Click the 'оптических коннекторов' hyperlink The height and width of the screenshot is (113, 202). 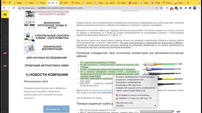click(x=100, y=90)
